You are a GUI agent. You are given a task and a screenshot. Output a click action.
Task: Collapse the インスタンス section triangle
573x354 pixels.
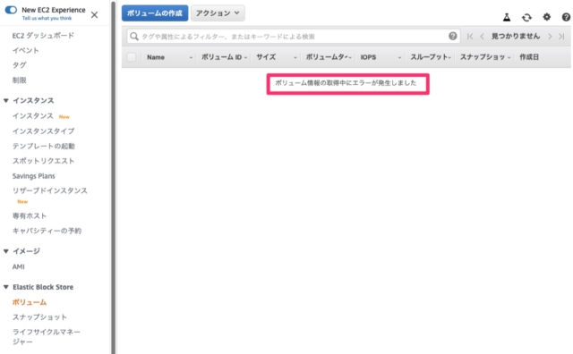click(6, 100)
